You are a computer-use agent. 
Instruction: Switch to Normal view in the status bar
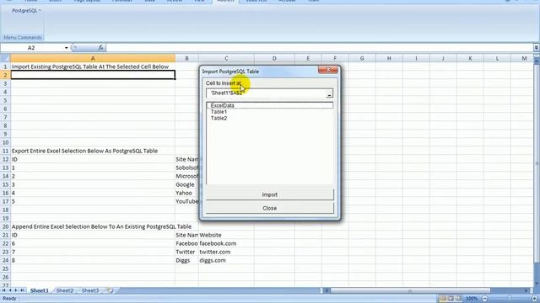(443, 299)
